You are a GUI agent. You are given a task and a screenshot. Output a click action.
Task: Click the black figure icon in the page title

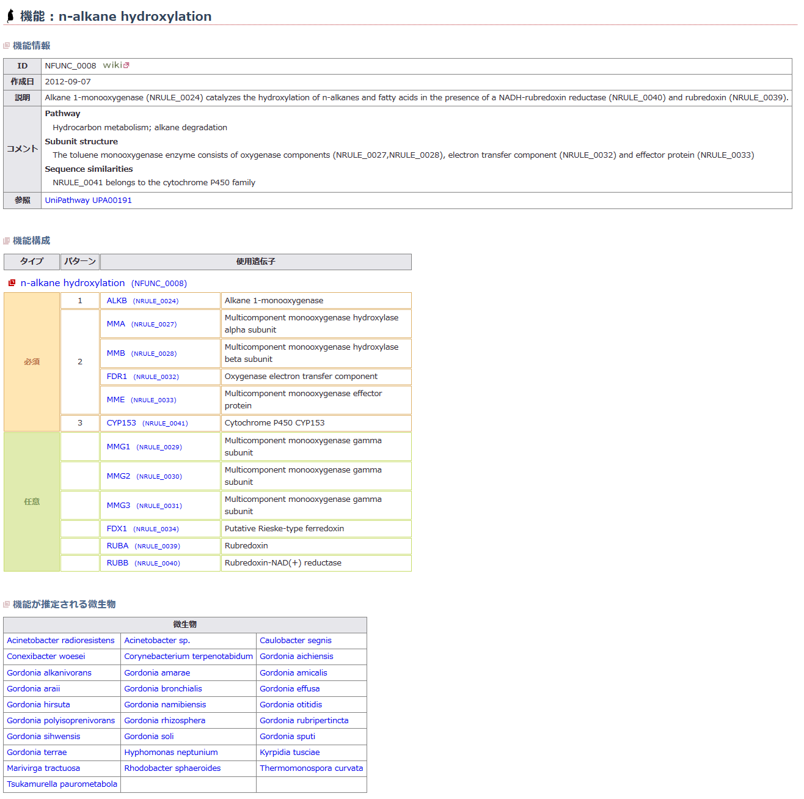click(10, 16)
